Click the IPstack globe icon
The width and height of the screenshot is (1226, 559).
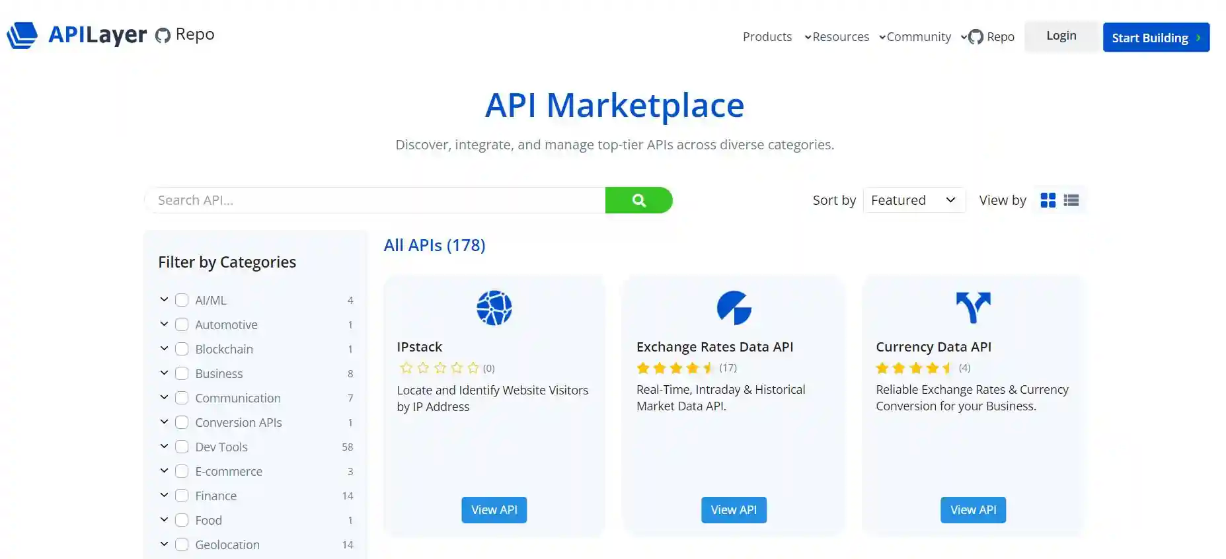pyautogui.click(x=494, y=308)
